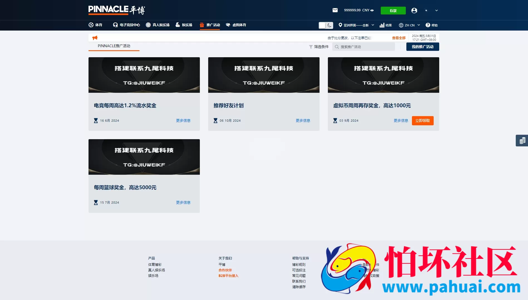Click the 我的推广活动 button

(423, 47)
